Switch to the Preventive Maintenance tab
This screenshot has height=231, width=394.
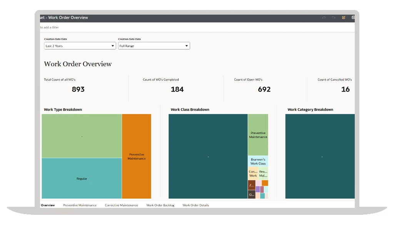click(80, 205)
